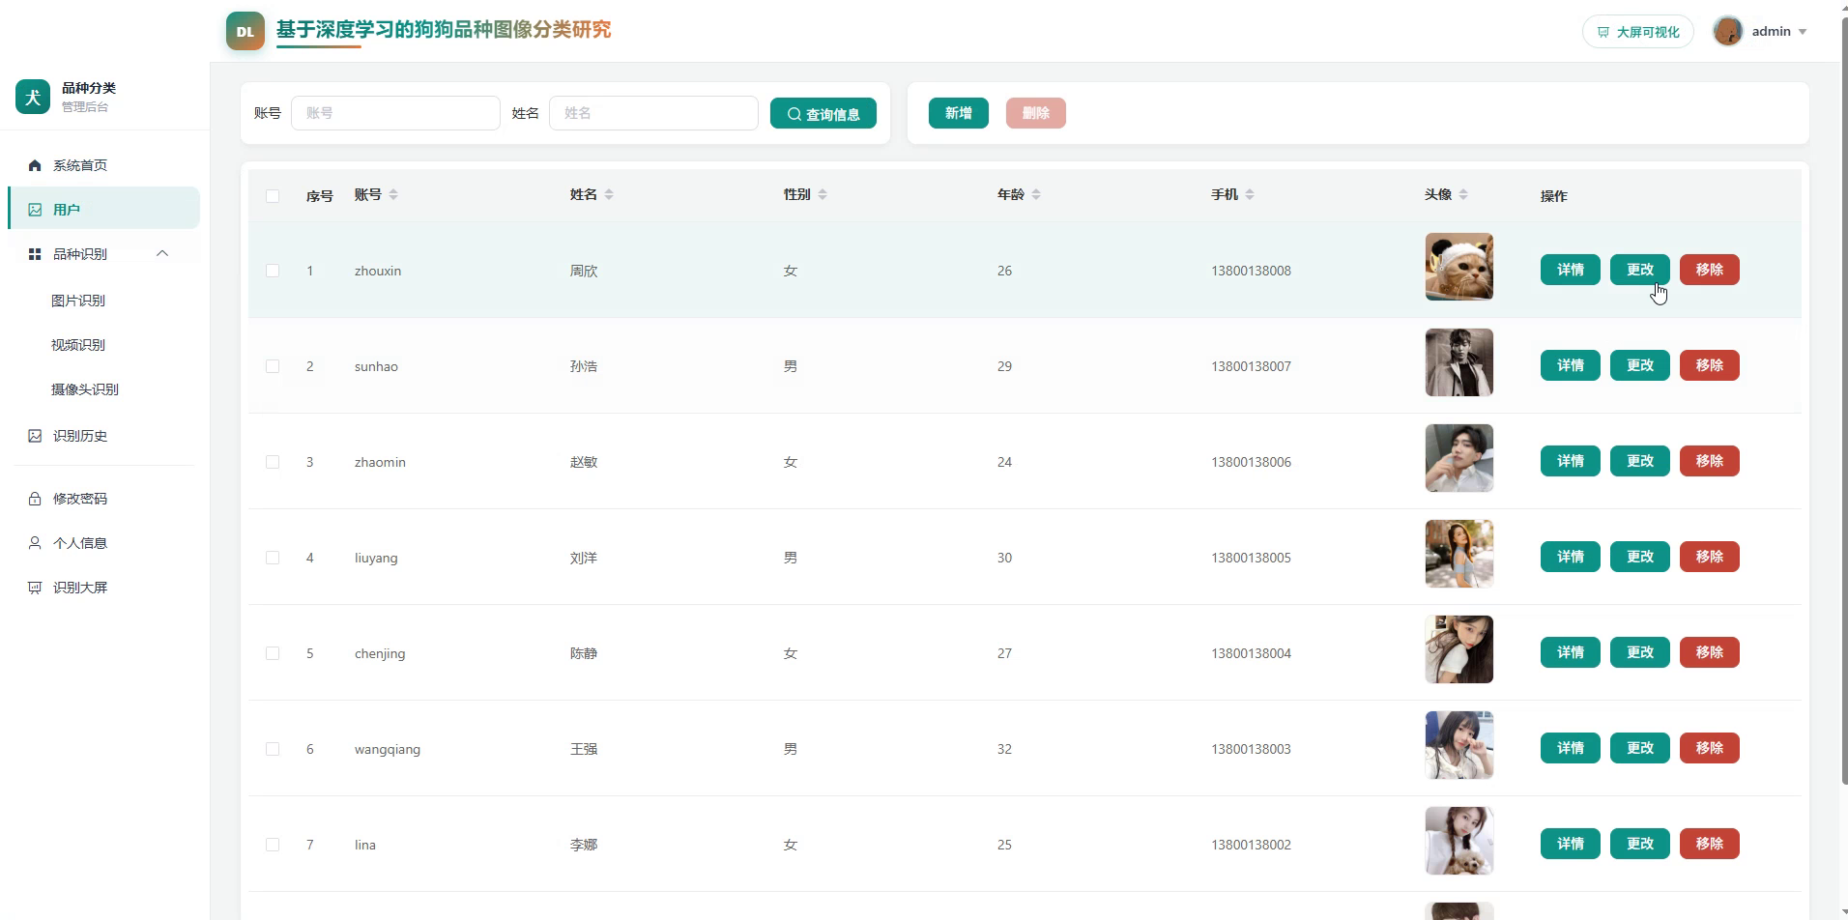Click 移除 for the lina row
The image size is (1848, 920).
tap(1710, 844)
